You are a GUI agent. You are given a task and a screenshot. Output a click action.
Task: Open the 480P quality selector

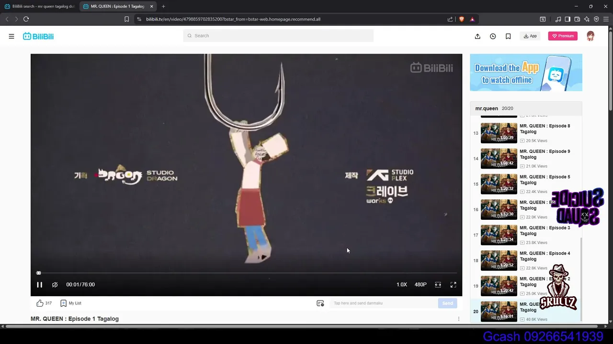[x=420, y=285]
